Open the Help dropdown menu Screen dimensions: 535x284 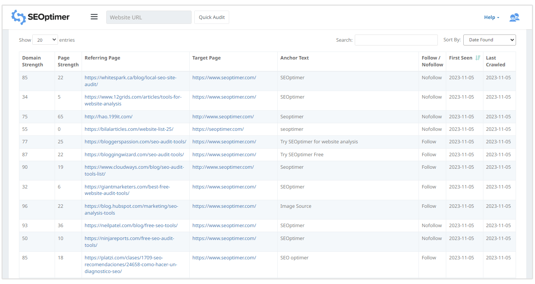coord(491,17)
